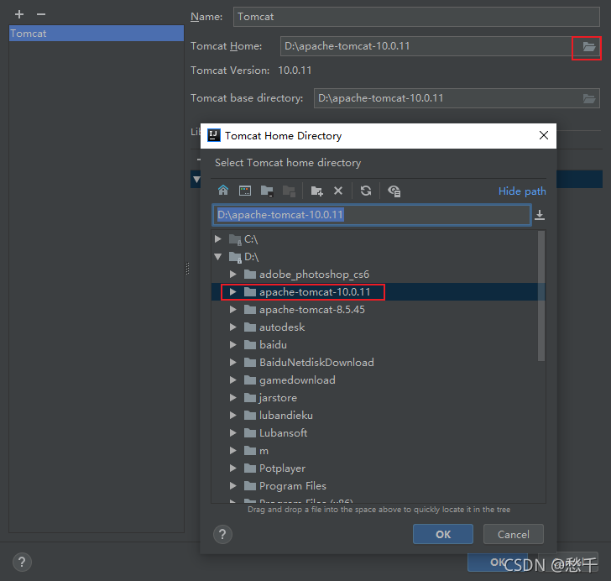This screenshot has height=581, width=611.
Task: Click the Name text field
Action: point(416,17)
